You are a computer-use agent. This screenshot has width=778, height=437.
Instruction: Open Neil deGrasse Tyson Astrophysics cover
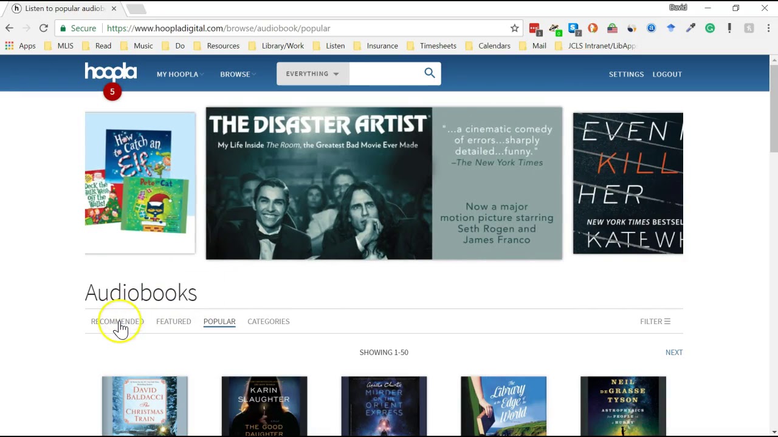(x=623, y=405)
